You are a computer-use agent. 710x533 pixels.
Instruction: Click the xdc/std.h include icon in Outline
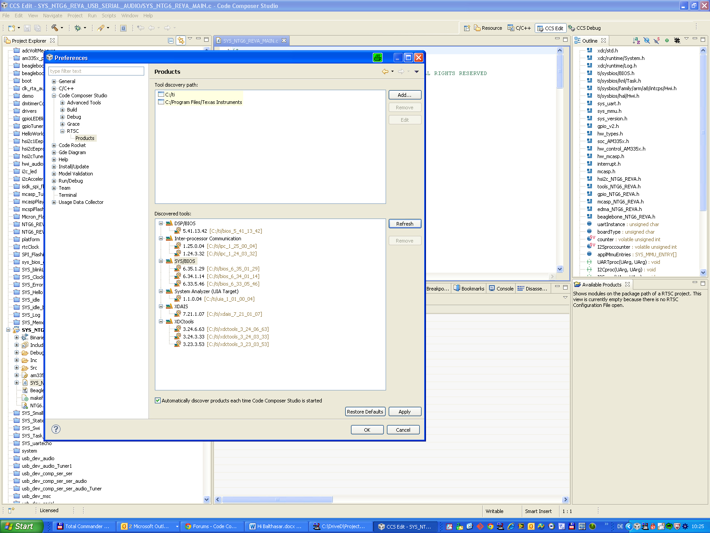coord(589,51)
